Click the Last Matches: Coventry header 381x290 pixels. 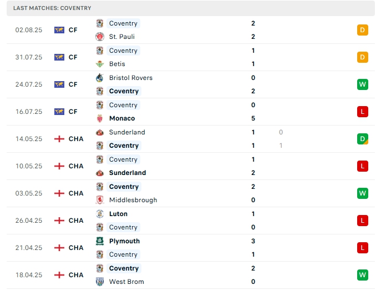tap(53, 8)
